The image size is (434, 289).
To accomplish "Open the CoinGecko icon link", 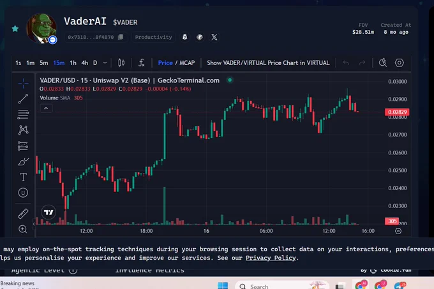I will click(200, 37).
